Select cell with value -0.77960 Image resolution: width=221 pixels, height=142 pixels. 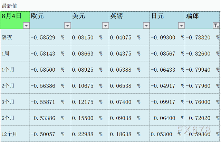[x=202, y=85]
